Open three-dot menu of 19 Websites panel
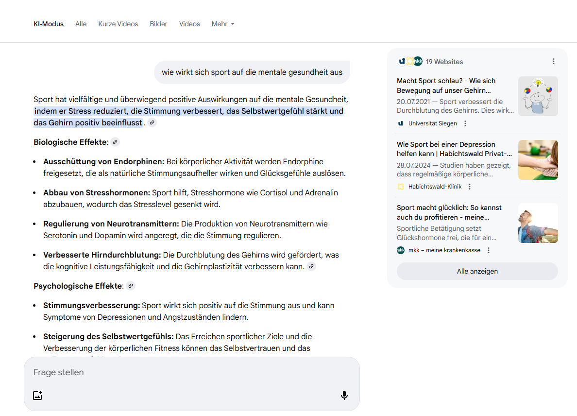Viewport: 577px width, 416px height. (554, 61)
